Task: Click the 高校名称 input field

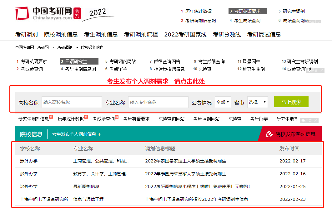Action: pos(72,102)
